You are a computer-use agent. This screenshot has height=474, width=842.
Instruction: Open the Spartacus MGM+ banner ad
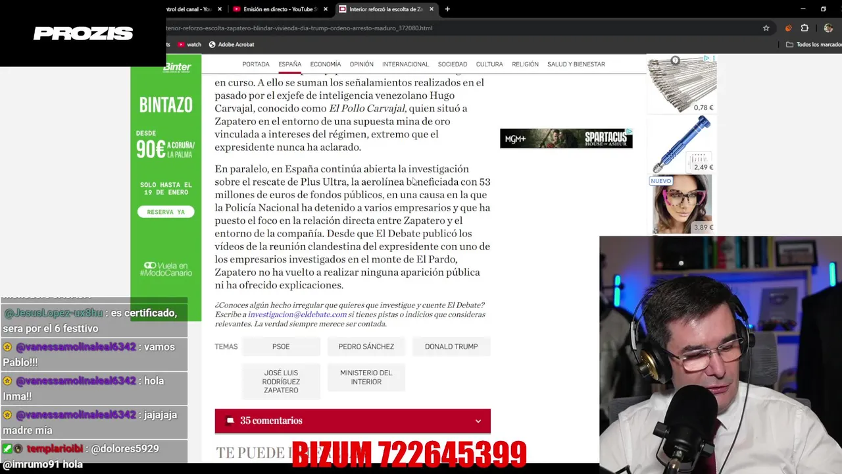[x=566, y=138]
